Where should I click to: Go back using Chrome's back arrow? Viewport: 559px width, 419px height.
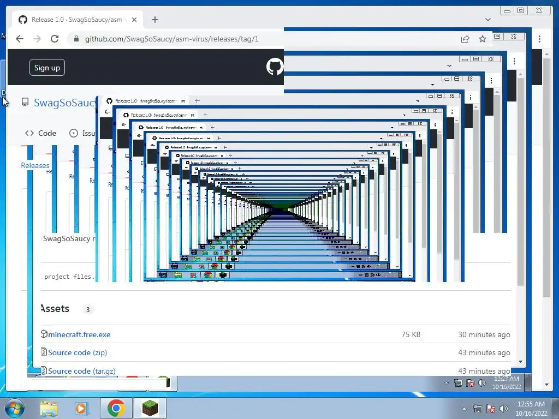pyautogui.click(x=20, y=39)
